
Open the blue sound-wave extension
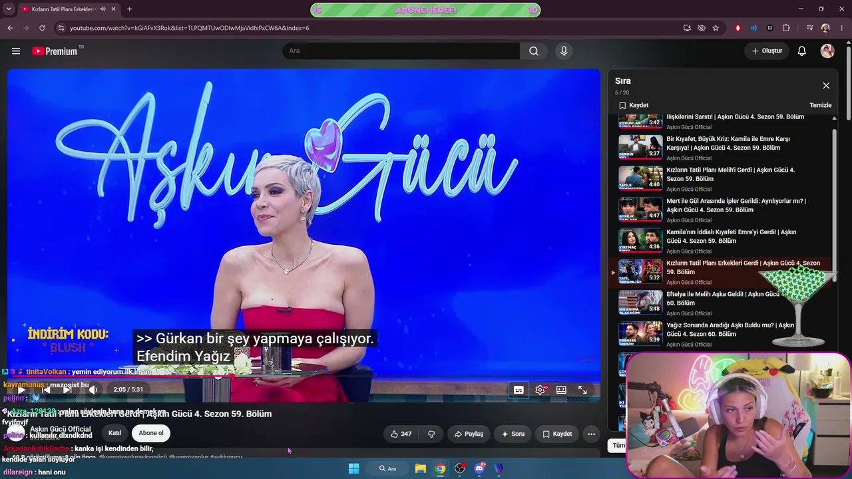point(753,28)
